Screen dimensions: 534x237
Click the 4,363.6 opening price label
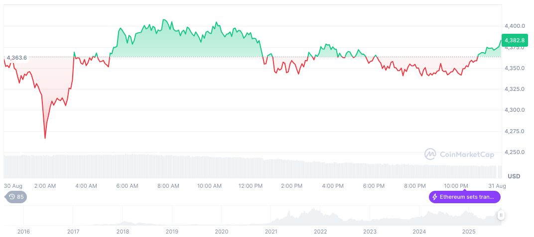17,58
